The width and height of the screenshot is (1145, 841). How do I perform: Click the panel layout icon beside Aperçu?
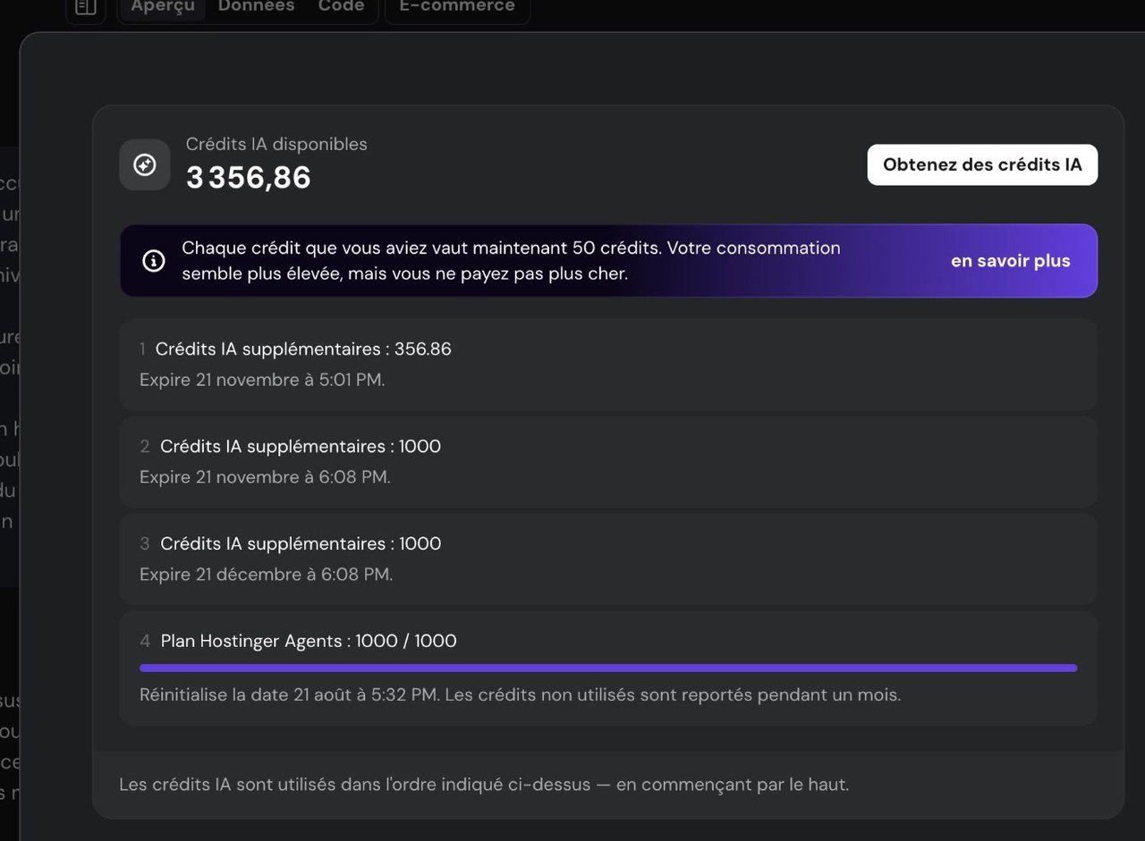tap(86, 7)
